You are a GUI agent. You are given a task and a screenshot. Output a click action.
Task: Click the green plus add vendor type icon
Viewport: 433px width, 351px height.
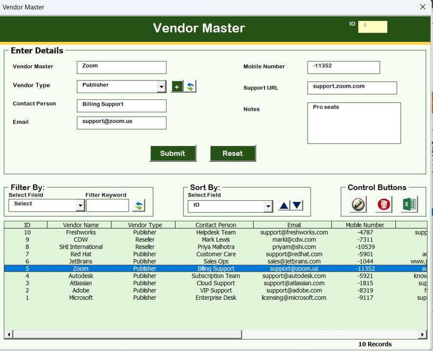tap(177, 87)
